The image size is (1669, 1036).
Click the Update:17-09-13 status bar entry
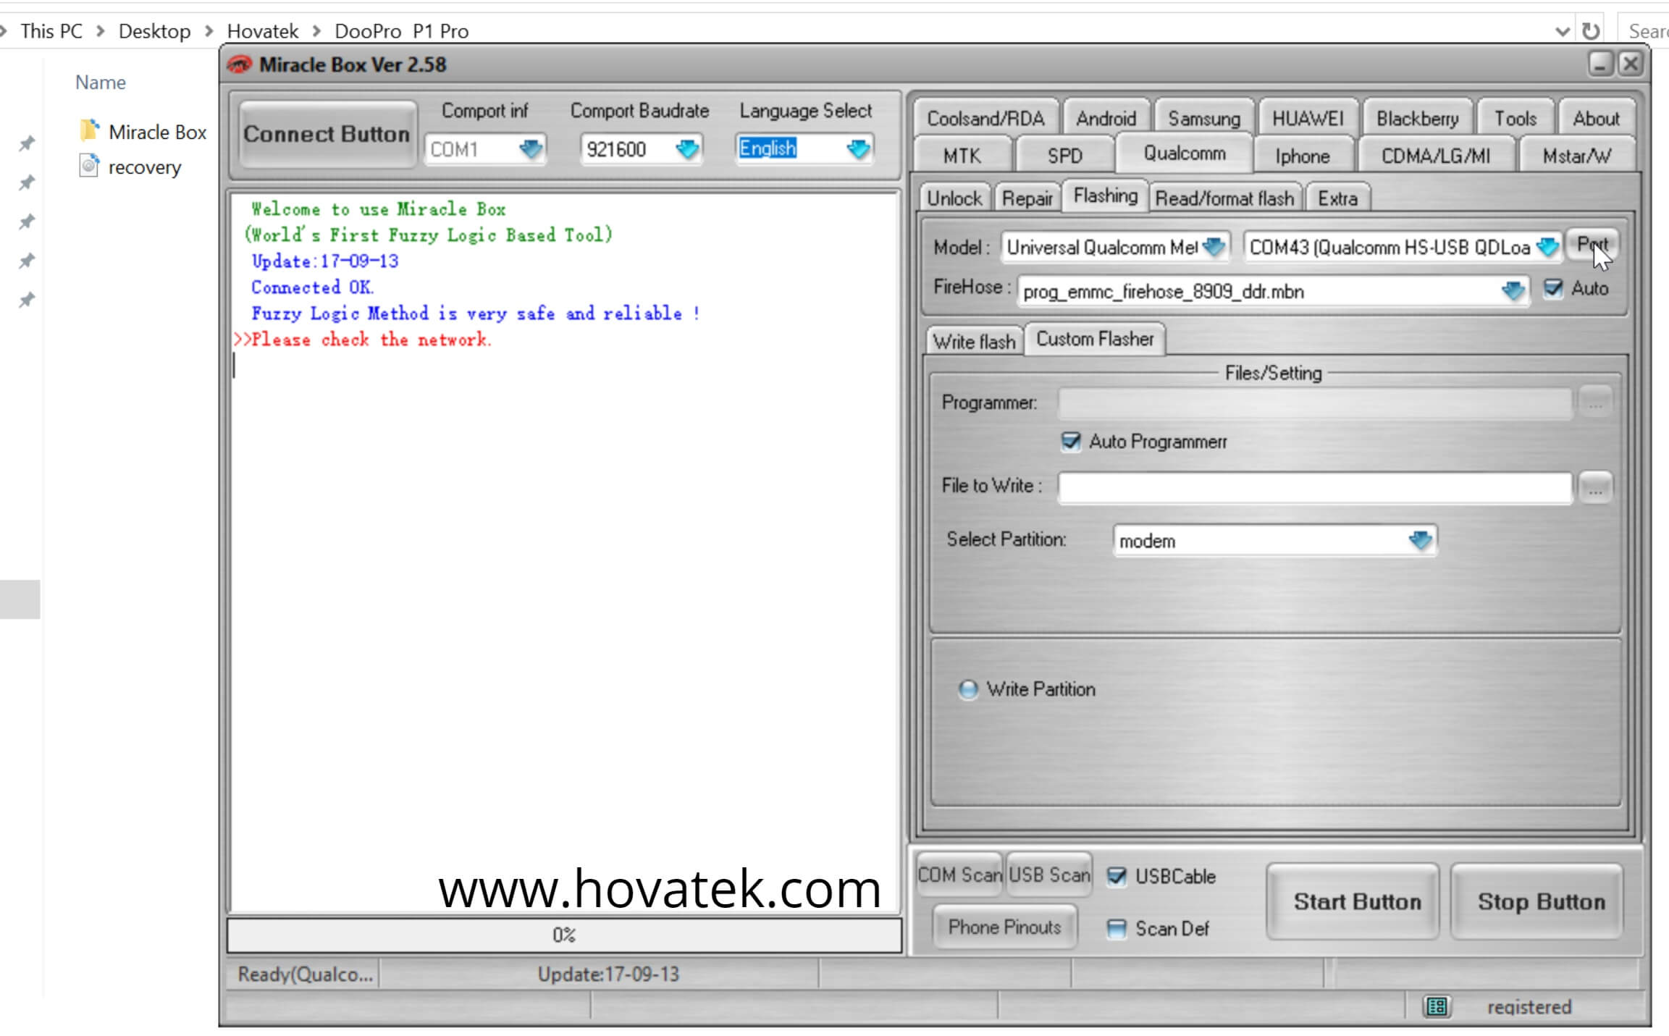[x=608, y=974]
